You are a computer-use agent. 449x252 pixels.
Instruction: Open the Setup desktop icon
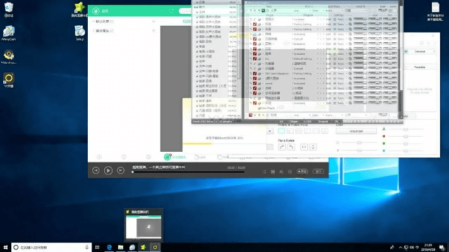click(80, 31)
